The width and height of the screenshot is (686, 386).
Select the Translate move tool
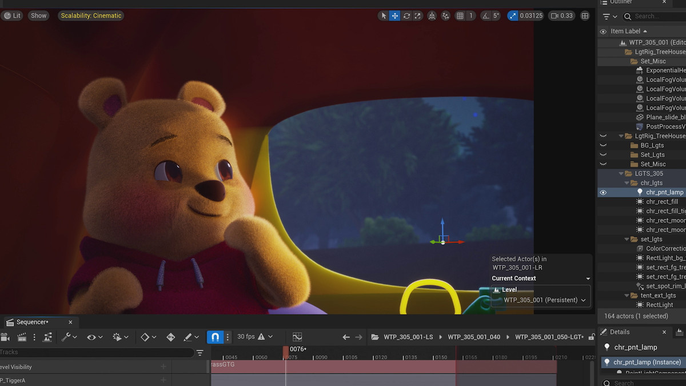click(394, 15)
